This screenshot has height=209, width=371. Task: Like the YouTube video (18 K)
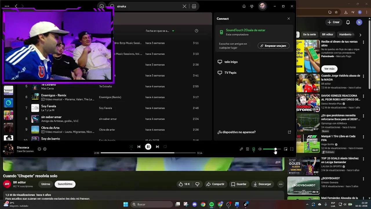(x=184, y=184)
